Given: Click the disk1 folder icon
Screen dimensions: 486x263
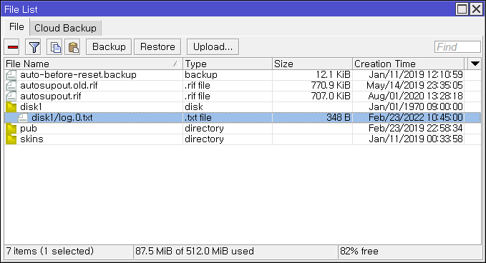Looking at the screenshot, I should pyautogui.click(x=11, y=107).
